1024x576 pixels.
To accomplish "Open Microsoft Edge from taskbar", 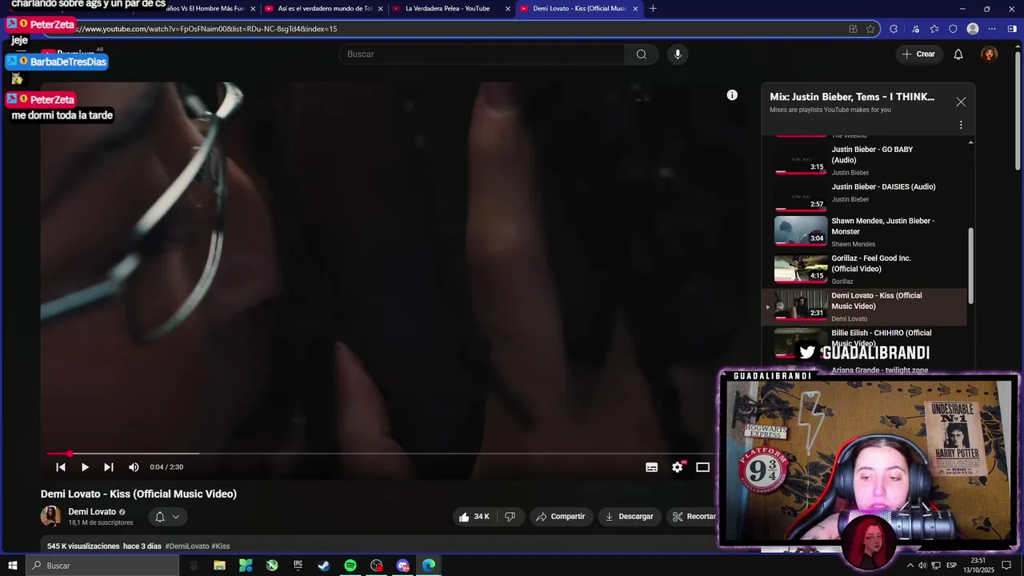I will pos(429,566).
